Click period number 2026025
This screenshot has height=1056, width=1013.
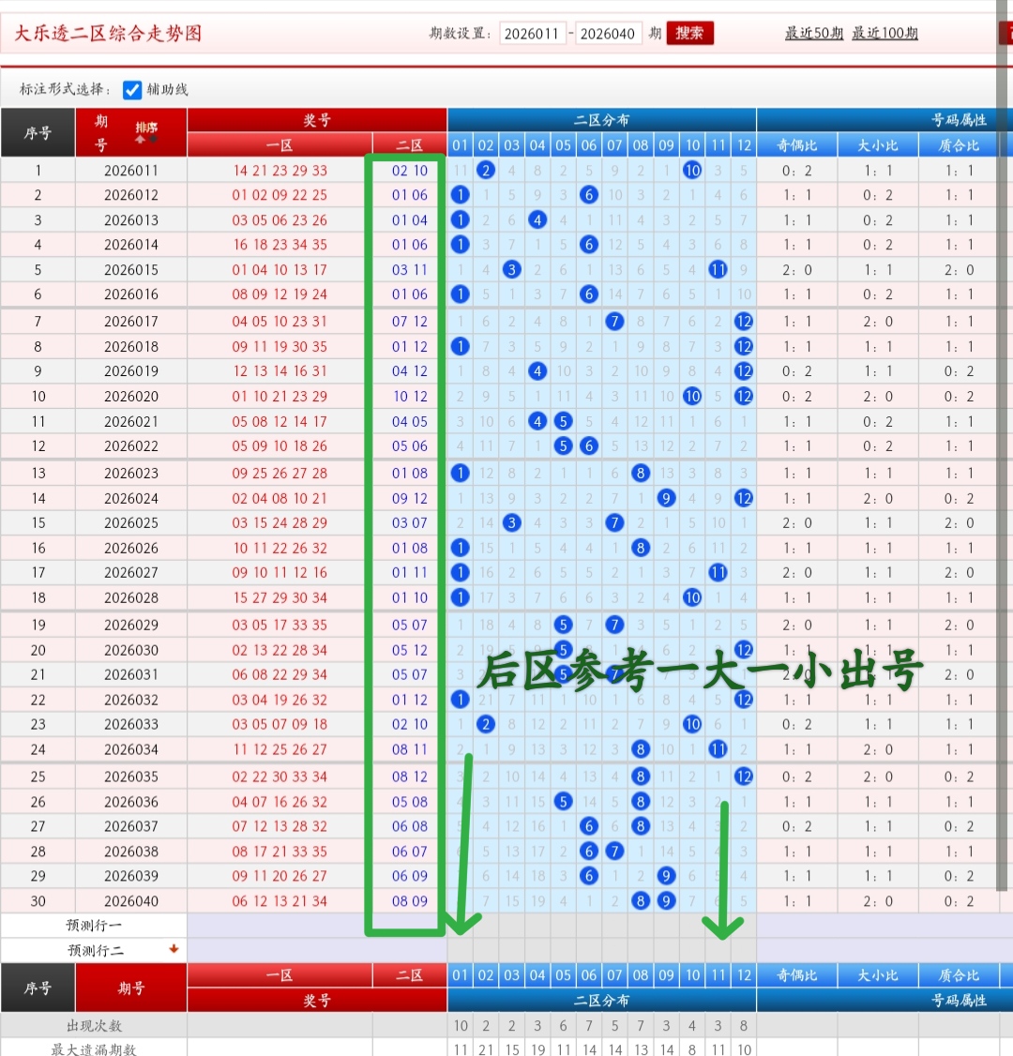(x=131, y=522)
